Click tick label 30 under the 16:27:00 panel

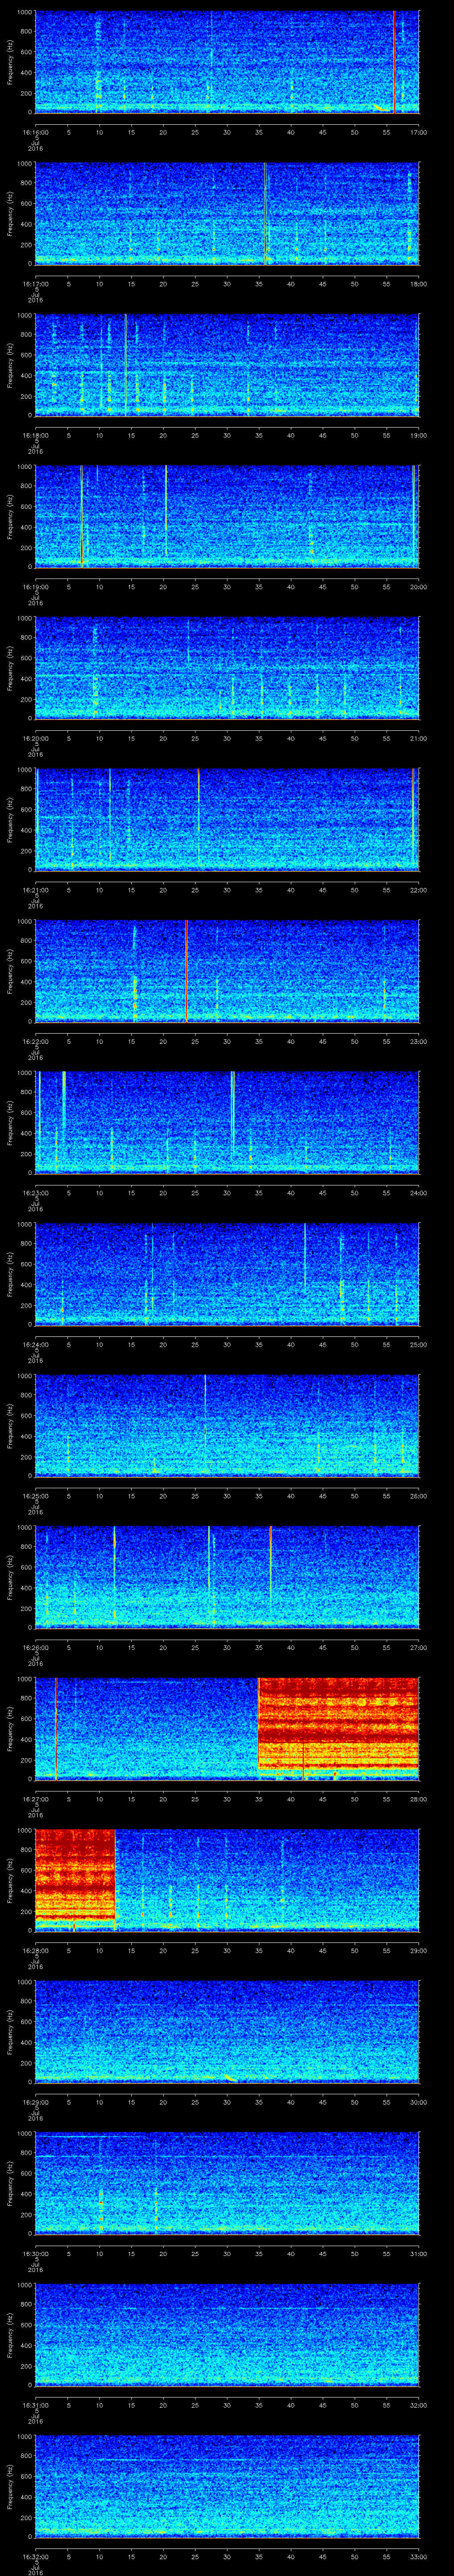(227, 1799)
